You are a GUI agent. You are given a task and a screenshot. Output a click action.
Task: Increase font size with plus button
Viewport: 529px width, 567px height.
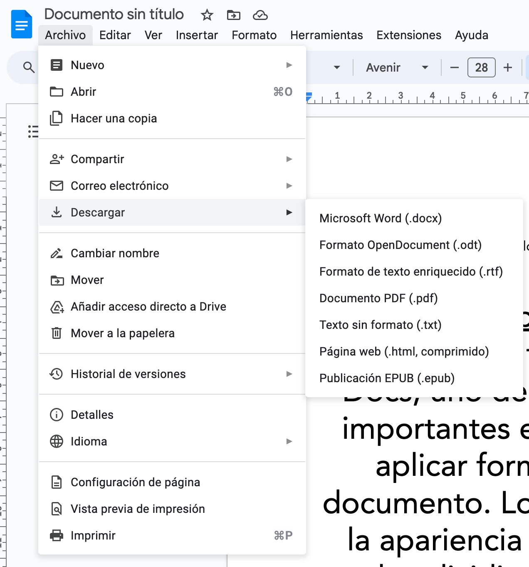click(508, 67)
